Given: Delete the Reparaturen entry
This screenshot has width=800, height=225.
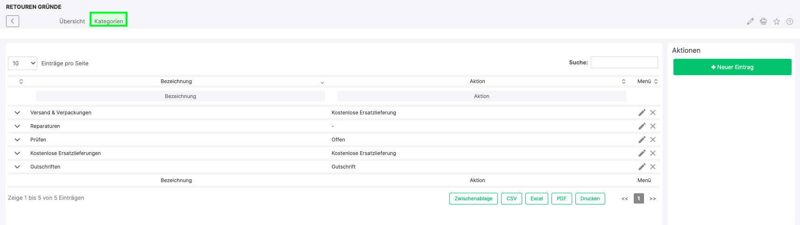Looking at the screenshot, I should 653,126.
